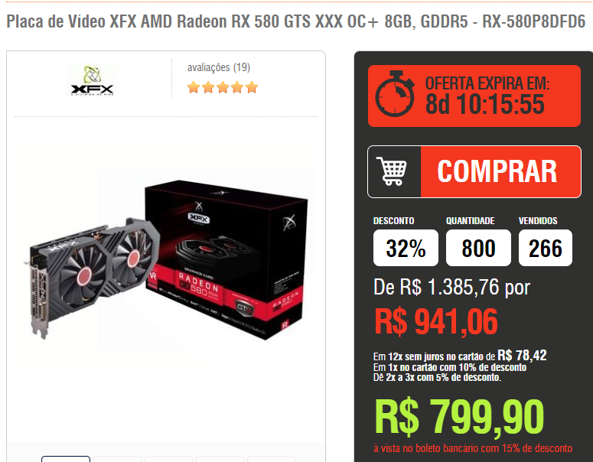
Task: Click the third rating star
Action: point(223,87)
